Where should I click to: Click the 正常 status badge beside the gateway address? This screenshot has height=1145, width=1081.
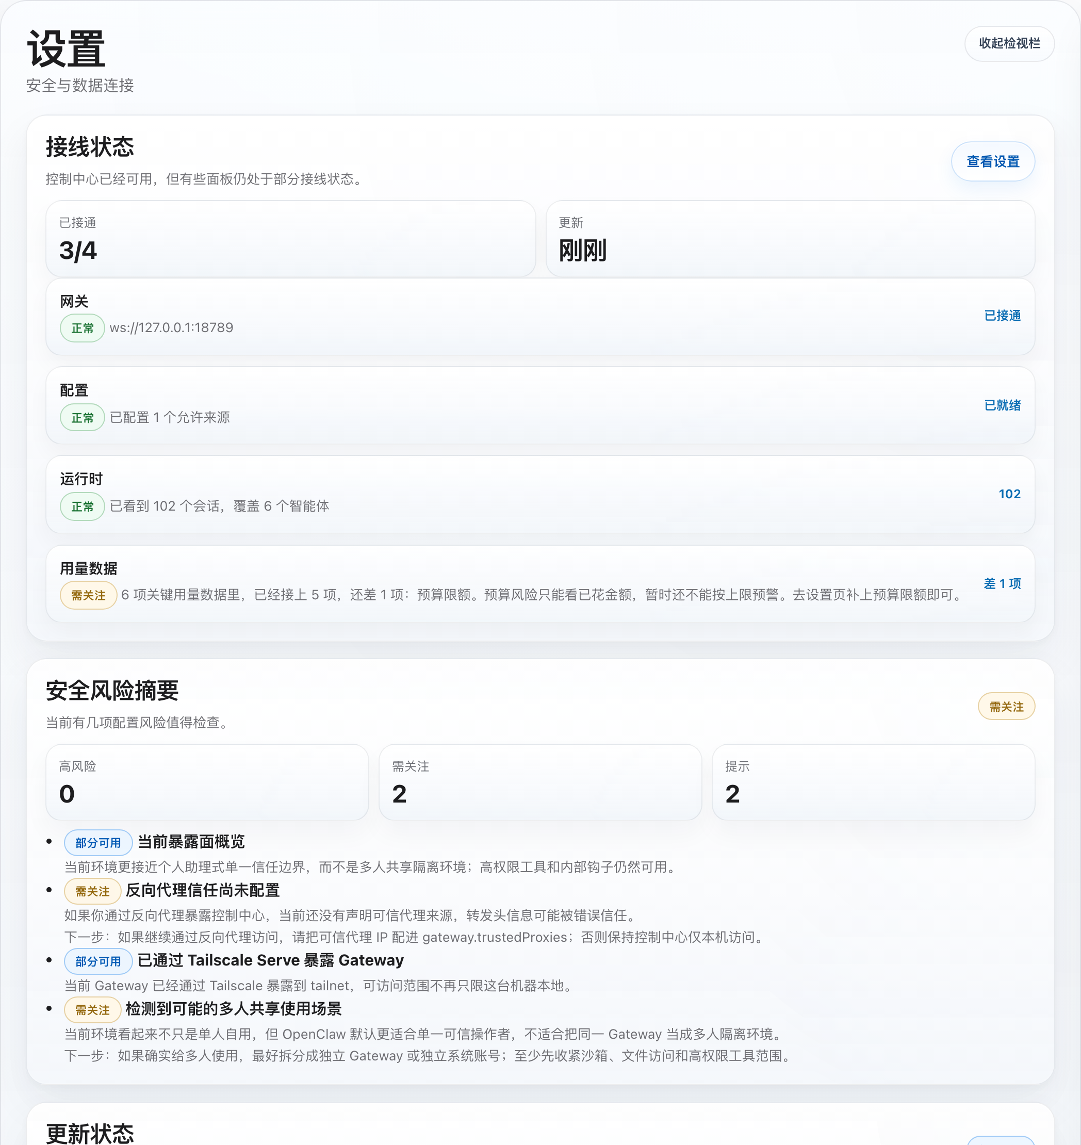tap(82, 328)
